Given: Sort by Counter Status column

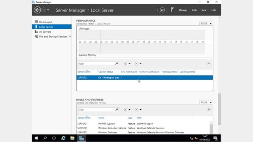Looking at the screenshot, I should pos(106,72).
